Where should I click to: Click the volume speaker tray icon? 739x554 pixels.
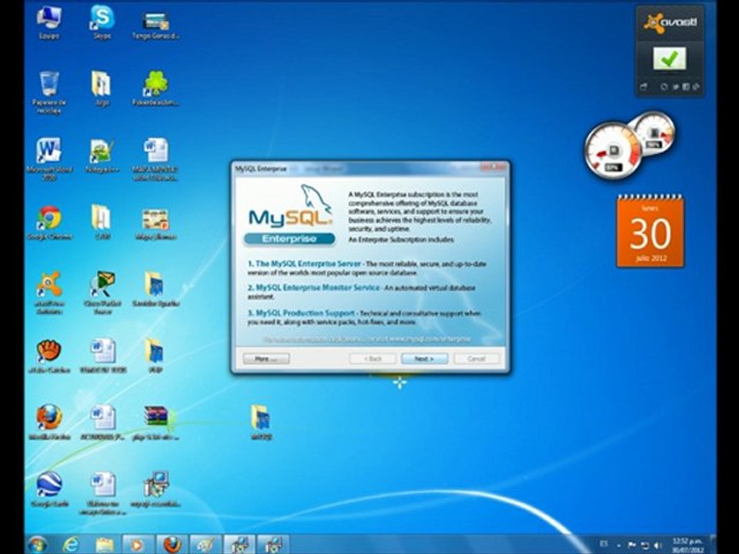pos(658,545)
